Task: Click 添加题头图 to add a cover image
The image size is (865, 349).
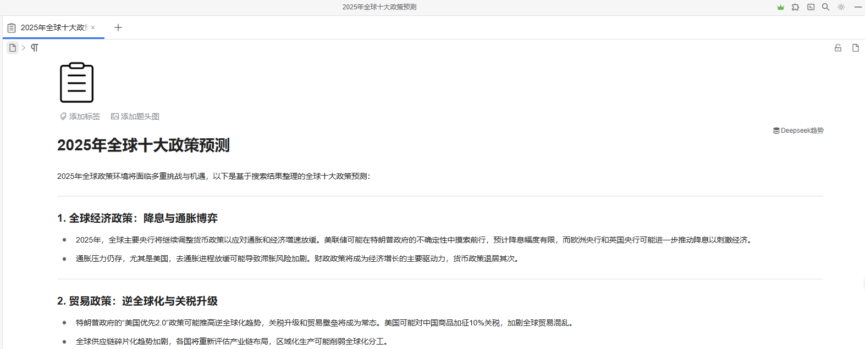Action: click(x=135, y=116)
